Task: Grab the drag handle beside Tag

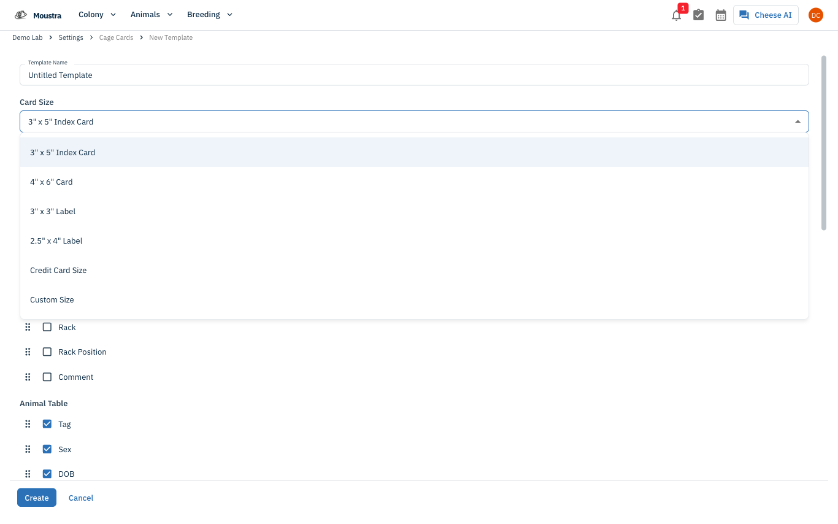Action: click(x=28, y=425)
